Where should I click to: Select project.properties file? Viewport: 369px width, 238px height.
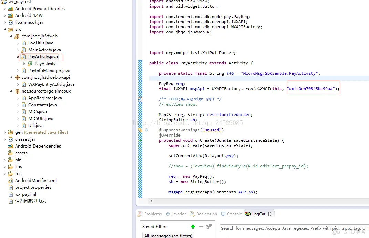(x=33, y=187)
